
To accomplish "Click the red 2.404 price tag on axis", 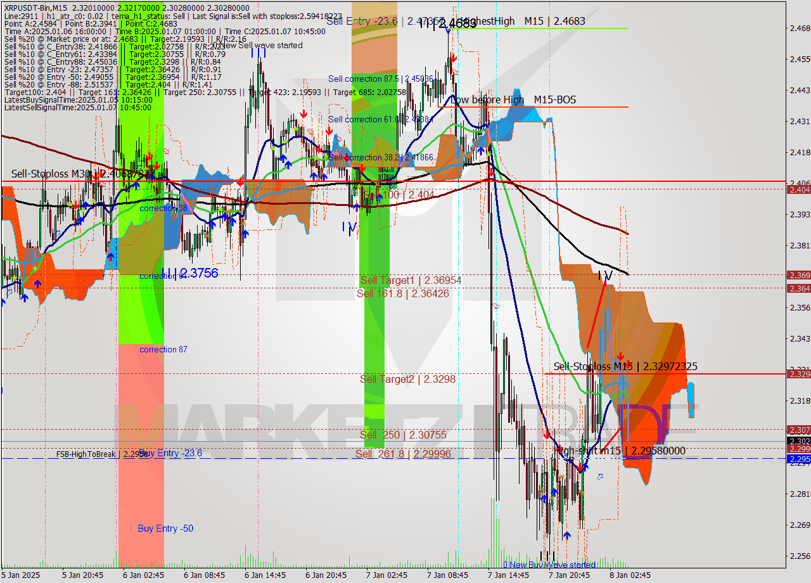I will [x=798, y=189].
